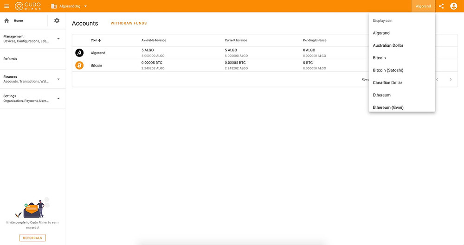Click the Current balance column header

point(236,40)
